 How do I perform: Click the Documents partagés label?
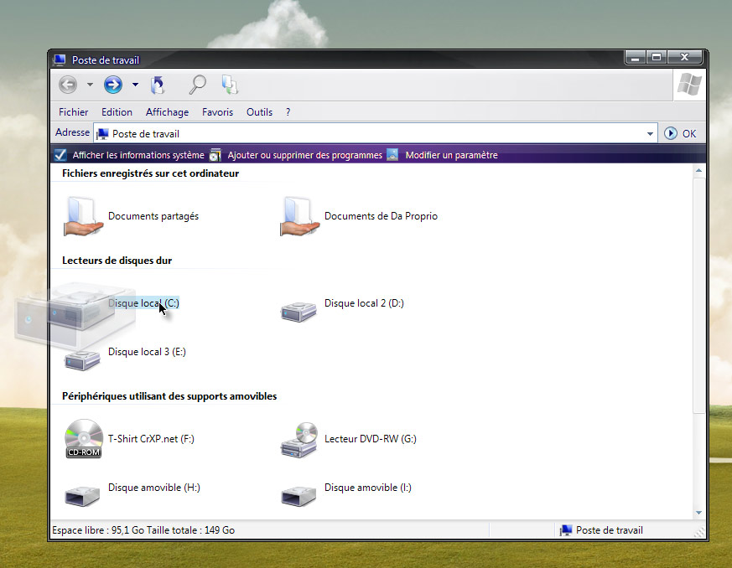coord(153,216)
